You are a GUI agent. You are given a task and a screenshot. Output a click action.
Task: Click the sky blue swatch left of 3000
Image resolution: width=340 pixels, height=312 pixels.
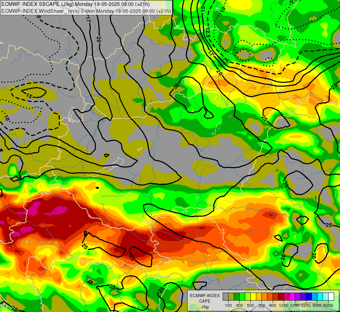(x=314, y=296)
